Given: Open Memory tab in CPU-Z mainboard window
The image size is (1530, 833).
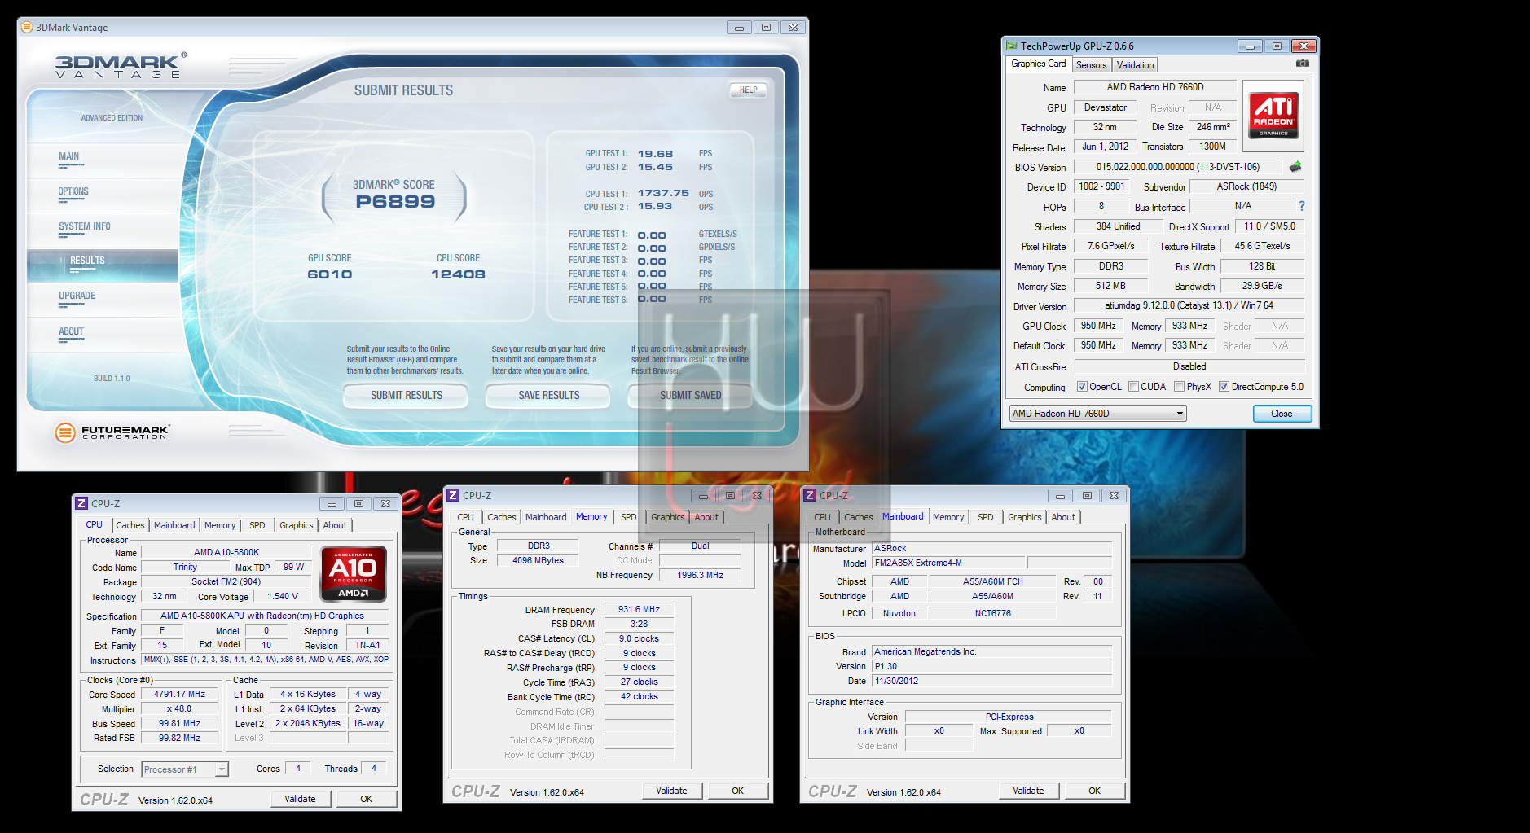Looking at the screenshot, I should pyautogui.click(x=948, y=517).
